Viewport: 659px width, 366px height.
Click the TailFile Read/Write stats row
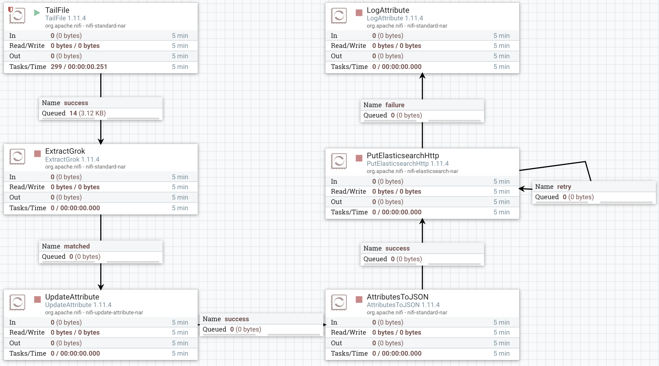(101, 46)
